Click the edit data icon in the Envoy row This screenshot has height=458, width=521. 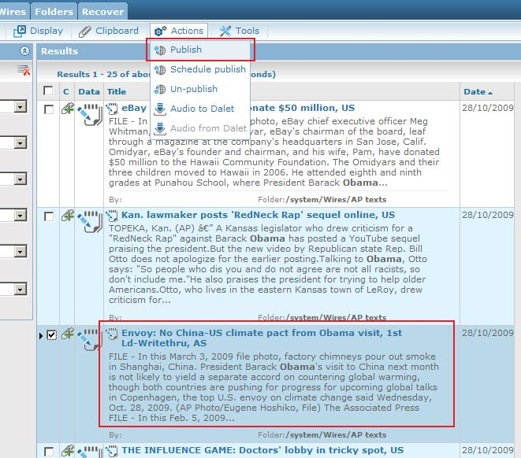[89, 340]
